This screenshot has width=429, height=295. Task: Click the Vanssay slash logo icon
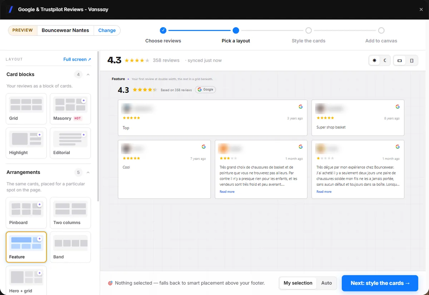coord(11,10)
